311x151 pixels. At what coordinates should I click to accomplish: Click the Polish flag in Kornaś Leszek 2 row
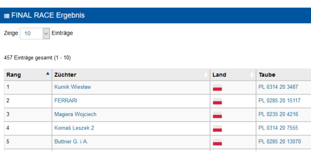point(217,128)
